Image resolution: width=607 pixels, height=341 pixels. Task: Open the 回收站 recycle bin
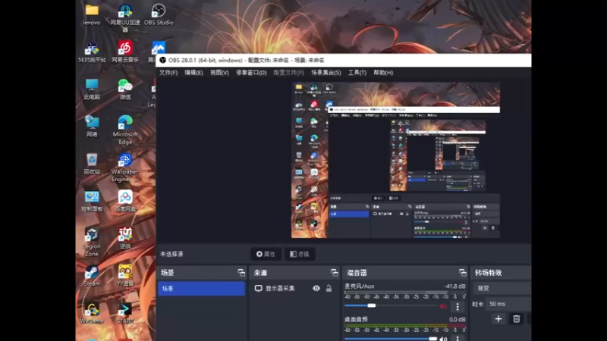pyautogui.click(x=92, y=164)
